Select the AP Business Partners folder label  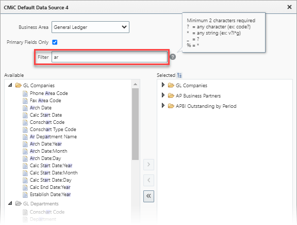(198, 95)
